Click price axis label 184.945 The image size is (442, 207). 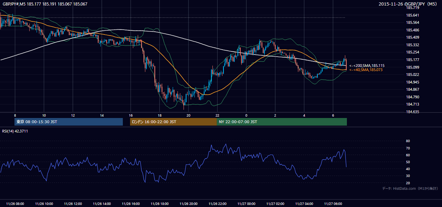click(x=413, y=82)
